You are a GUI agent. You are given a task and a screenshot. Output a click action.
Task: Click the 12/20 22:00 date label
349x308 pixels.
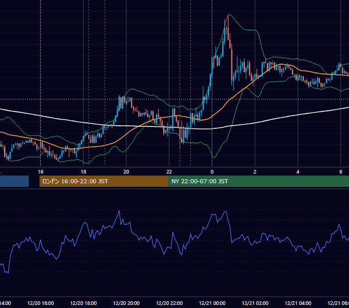pyautogui.click(x=169, y=303)
